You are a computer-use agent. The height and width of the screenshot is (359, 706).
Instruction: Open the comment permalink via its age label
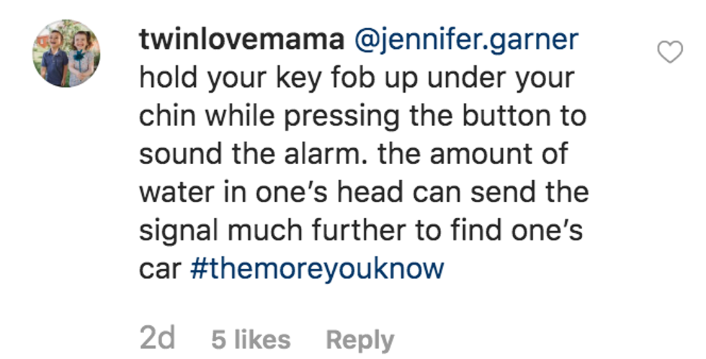tap(156, 340)
